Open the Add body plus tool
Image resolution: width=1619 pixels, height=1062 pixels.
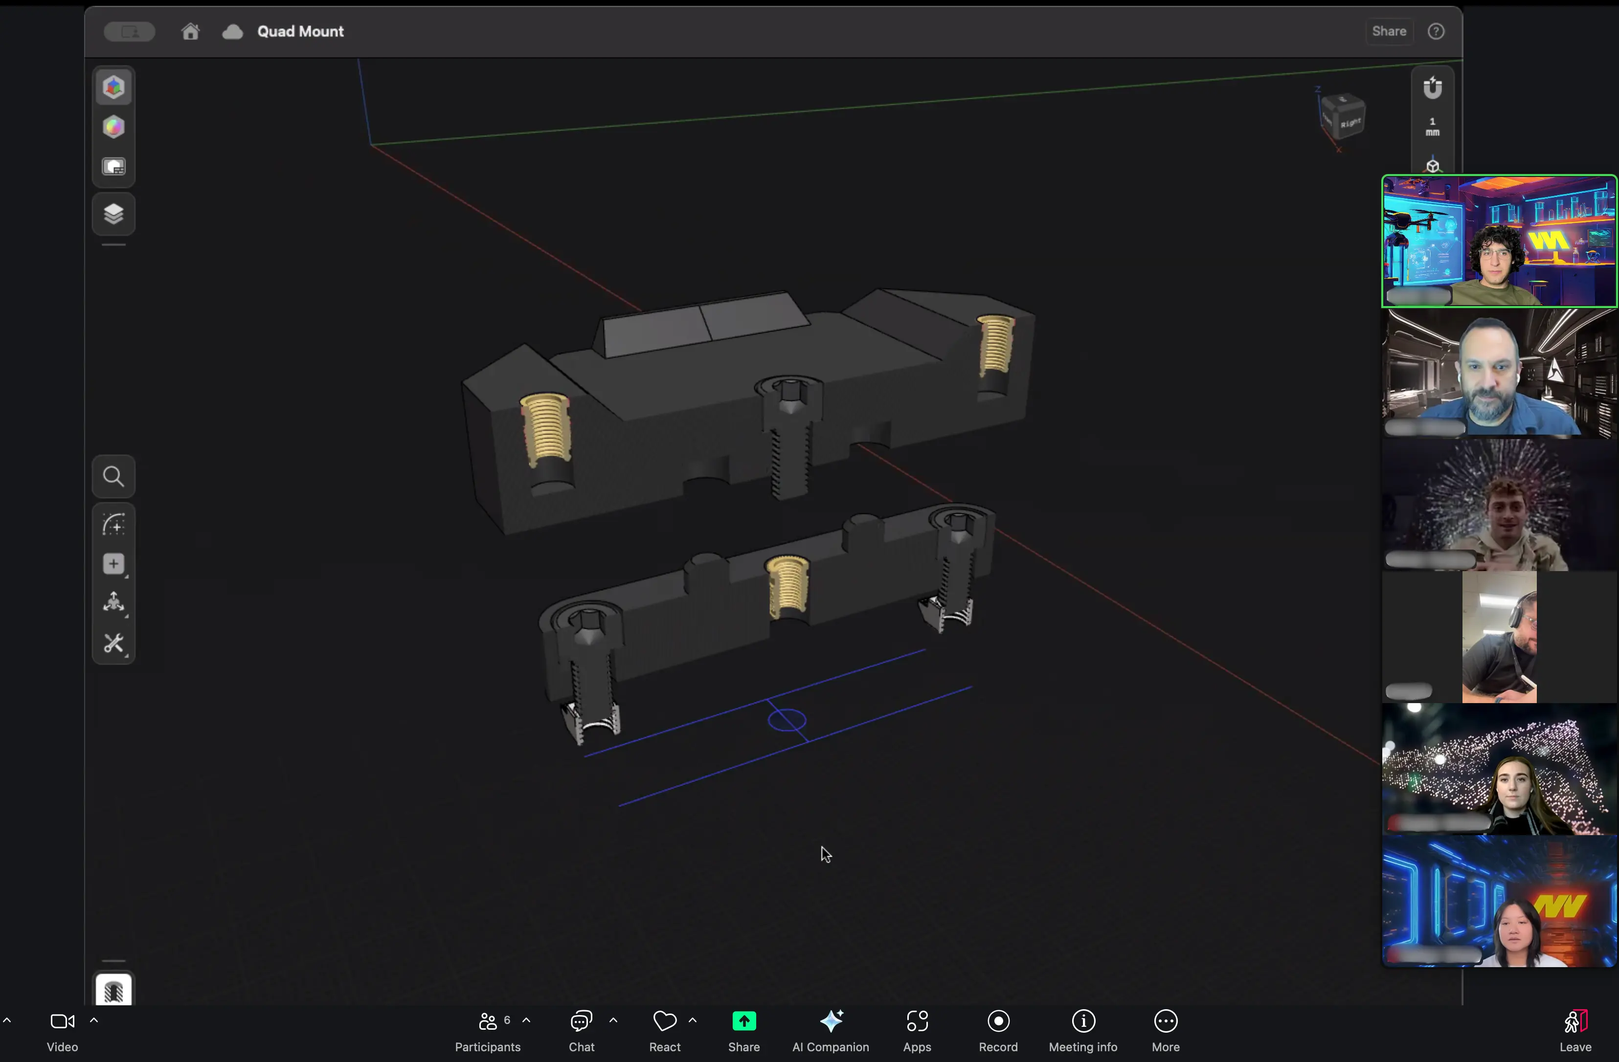coord(113,564)
